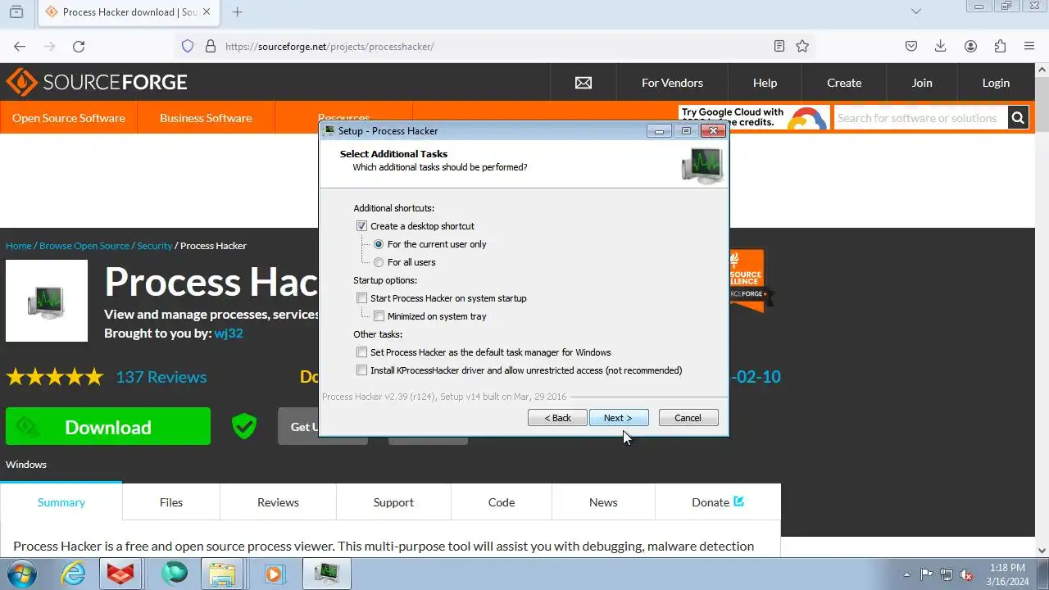Viewport: 1049px width, 590px height.
Task: Open the Windows Start menu
Action: click(x=21, y=574)
